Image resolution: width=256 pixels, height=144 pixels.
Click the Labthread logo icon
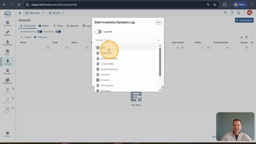[7, 14]
